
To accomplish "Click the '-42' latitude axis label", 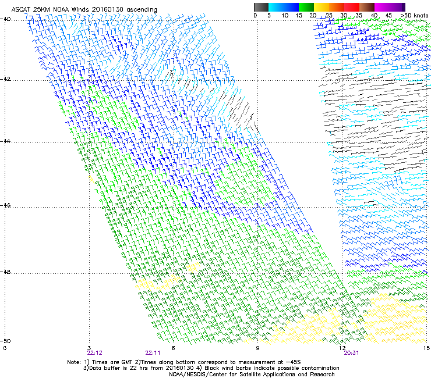I will (x=5, y=79).
